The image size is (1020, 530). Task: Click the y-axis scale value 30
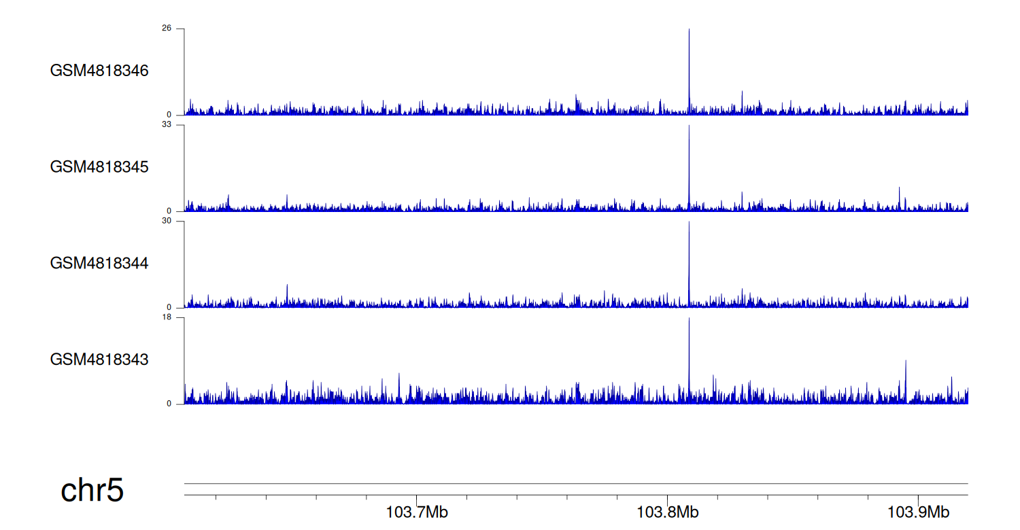(x=167, y=221)
